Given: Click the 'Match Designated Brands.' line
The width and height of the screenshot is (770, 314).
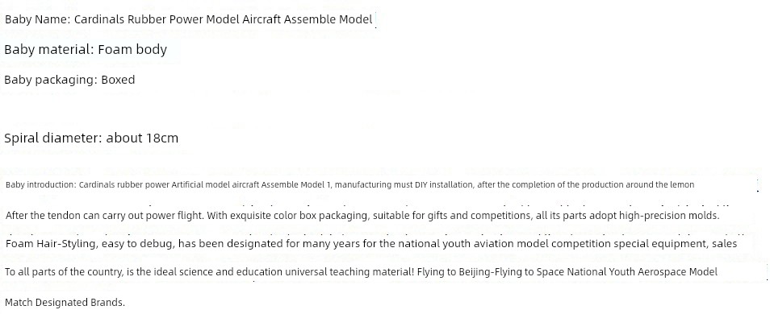Looking at the screenshot, I should tap(65, 303).
